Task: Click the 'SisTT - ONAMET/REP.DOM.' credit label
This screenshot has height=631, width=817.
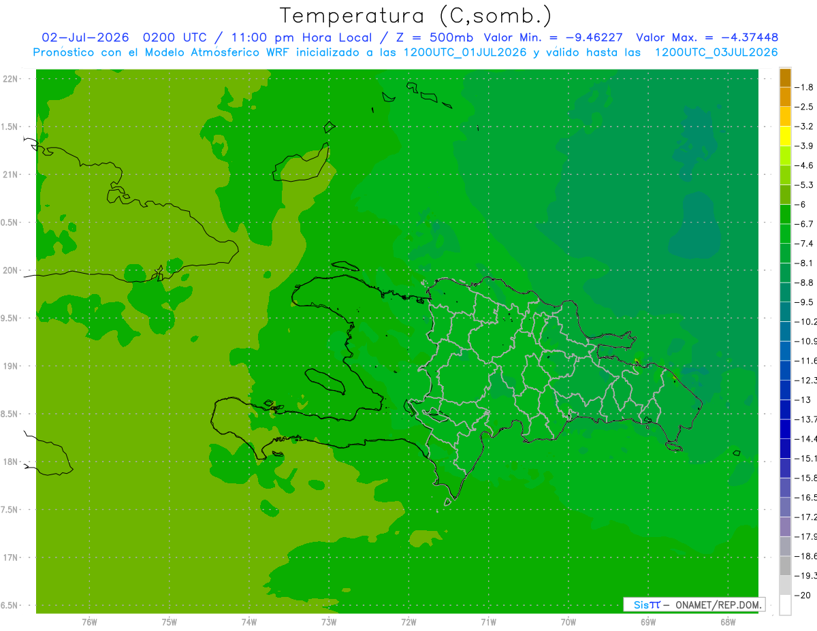Action: [x=694, y=604]
